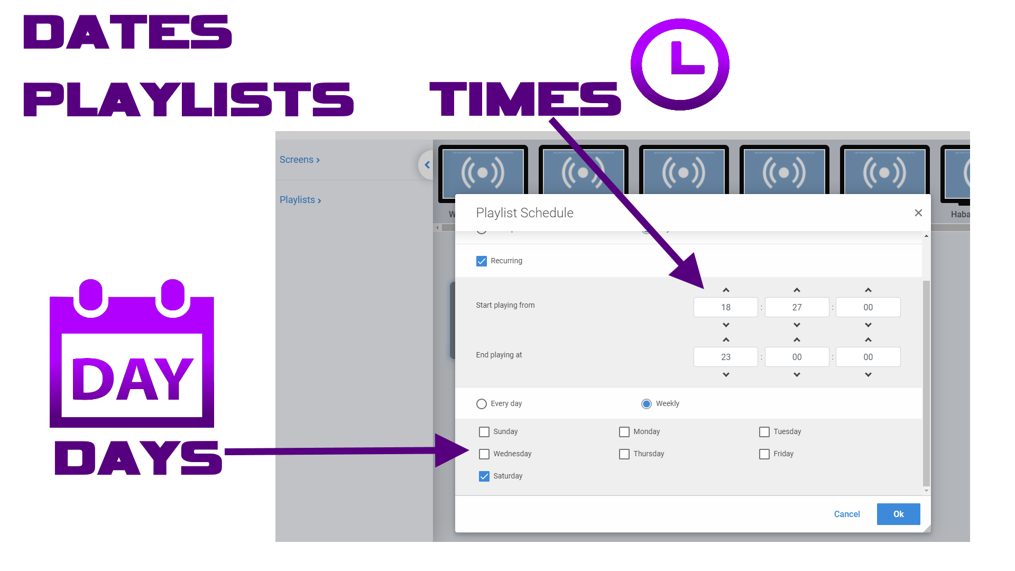This screenshot has height=571, width=1015.
Task: Click Cancel to dismiss the dialog
Action: [846, 514]
